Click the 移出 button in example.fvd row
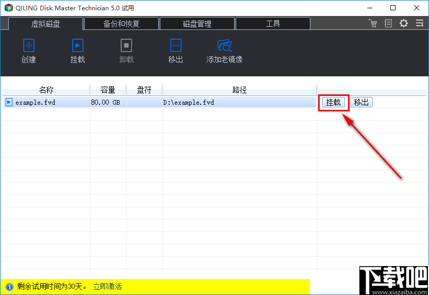The height and width of the screenshot is (295, 429). (361, 102)
